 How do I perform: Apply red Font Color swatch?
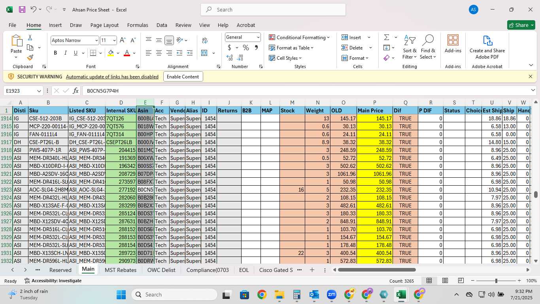pos(127,53)
